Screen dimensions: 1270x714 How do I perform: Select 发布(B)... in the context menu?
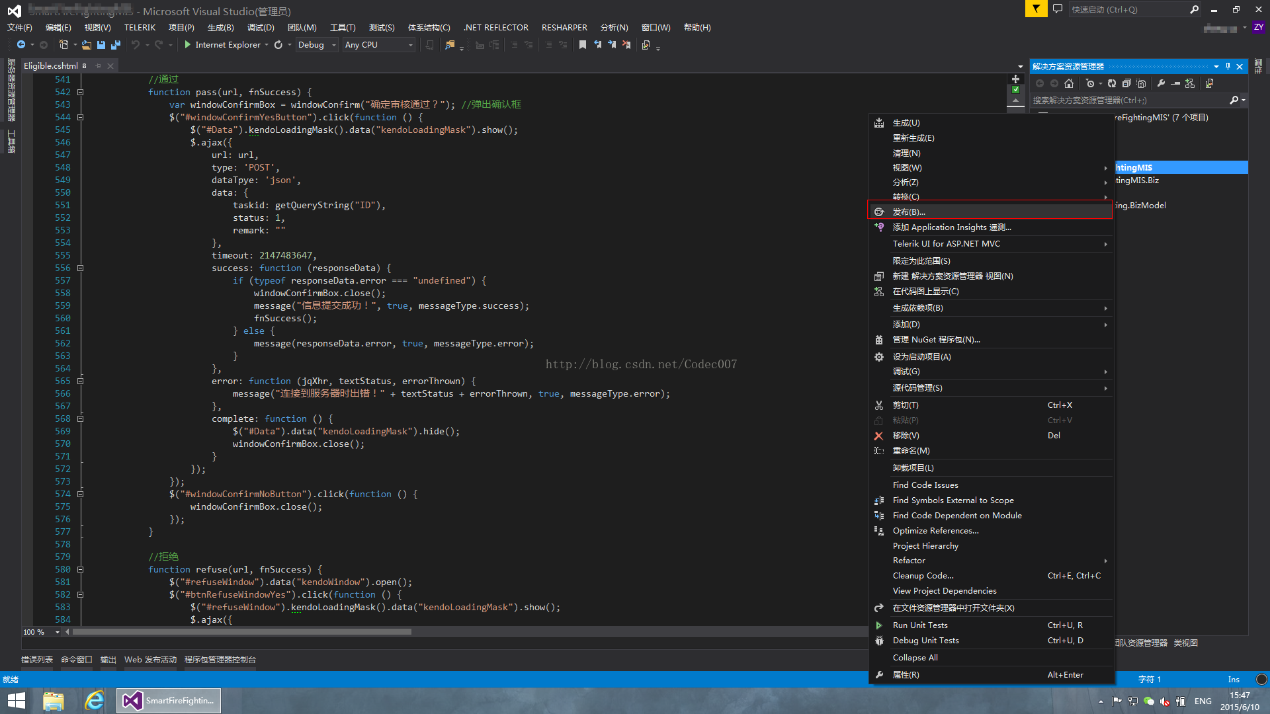[909, 212]
